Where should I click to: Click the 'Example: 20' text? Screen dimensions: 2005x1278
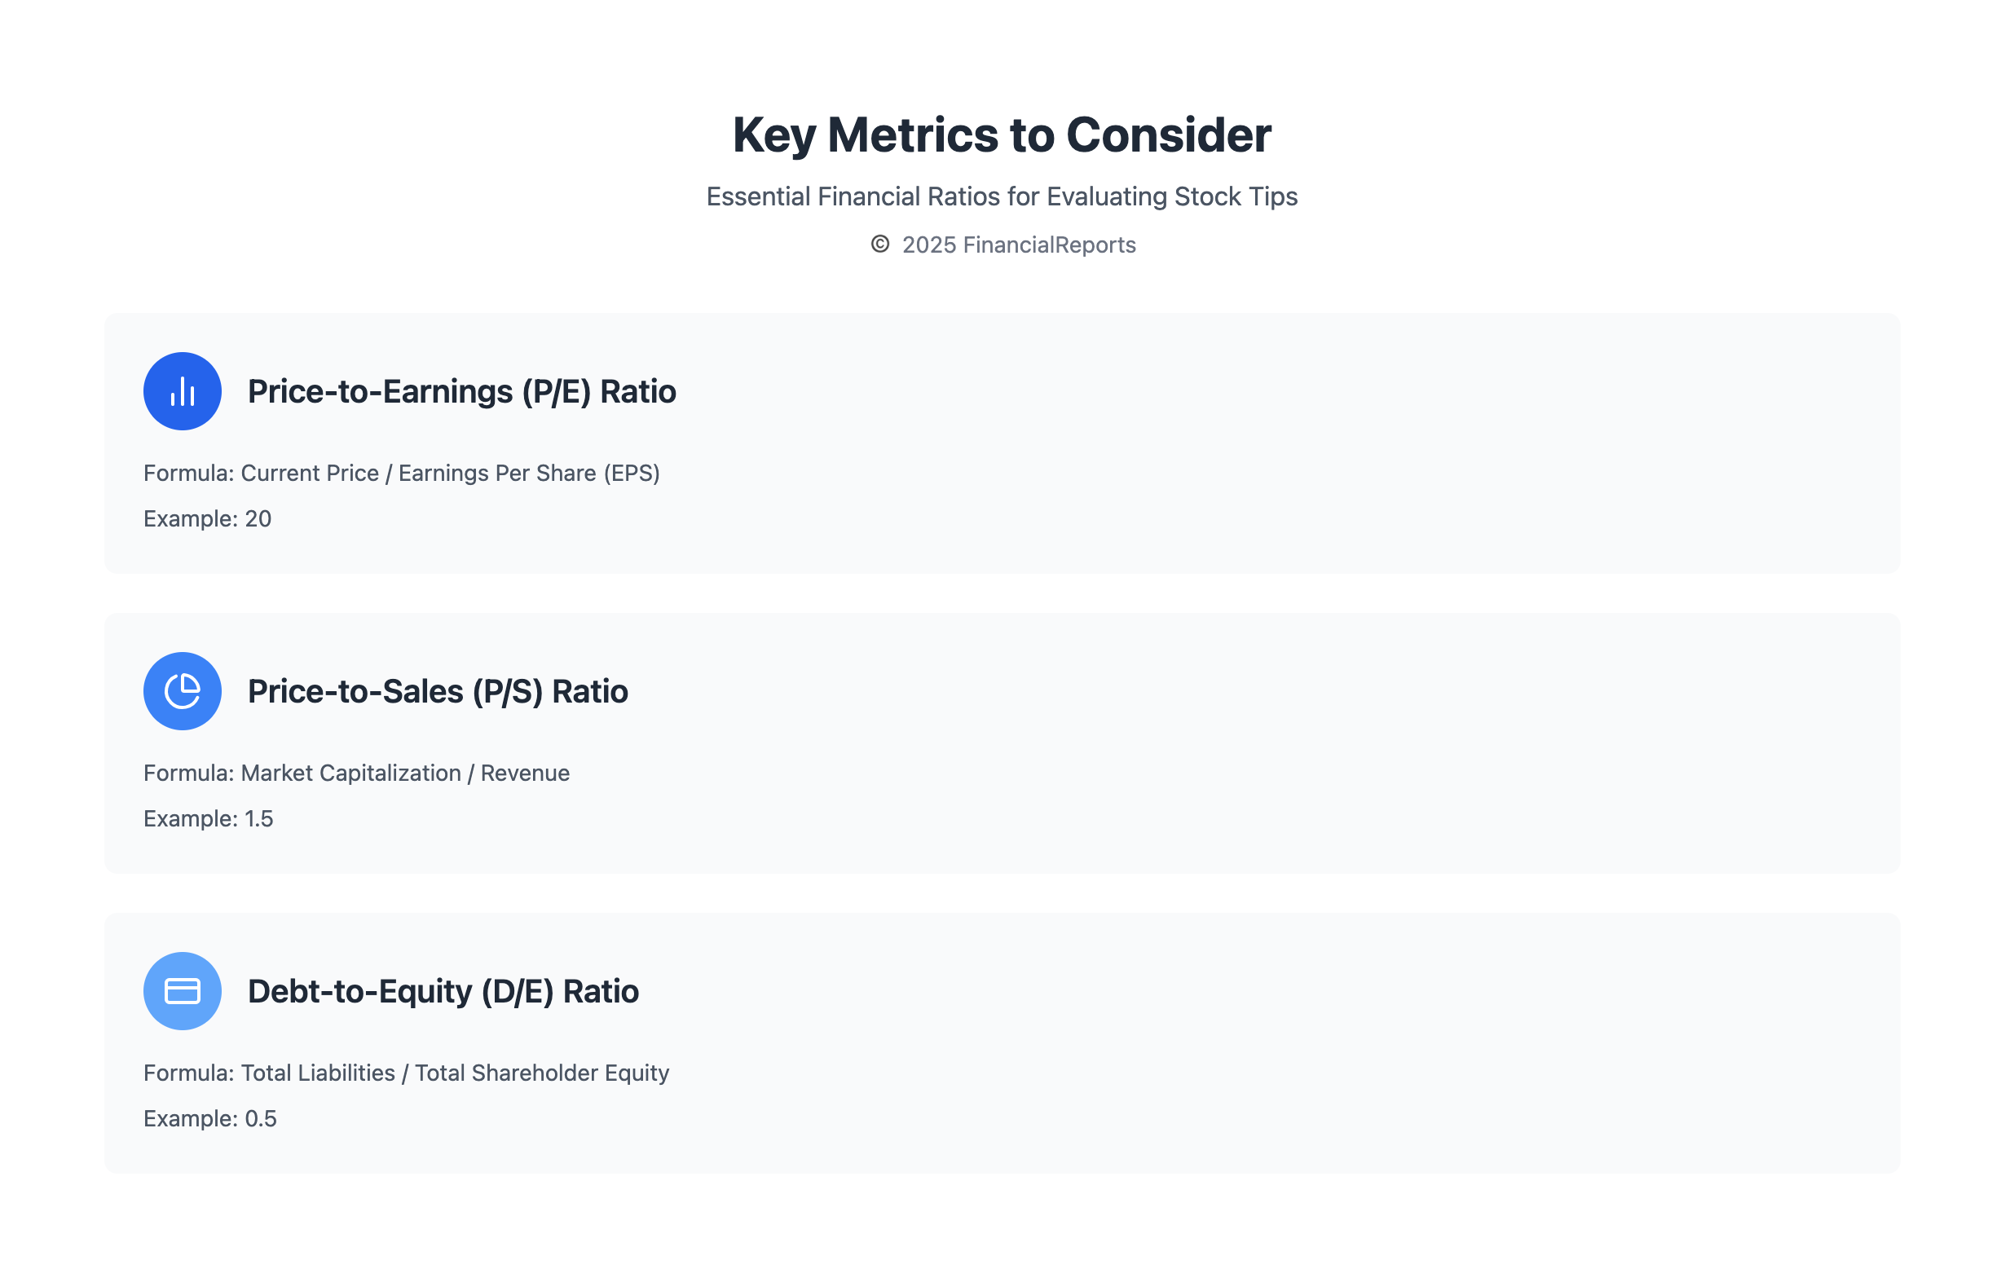pos(207,518)
